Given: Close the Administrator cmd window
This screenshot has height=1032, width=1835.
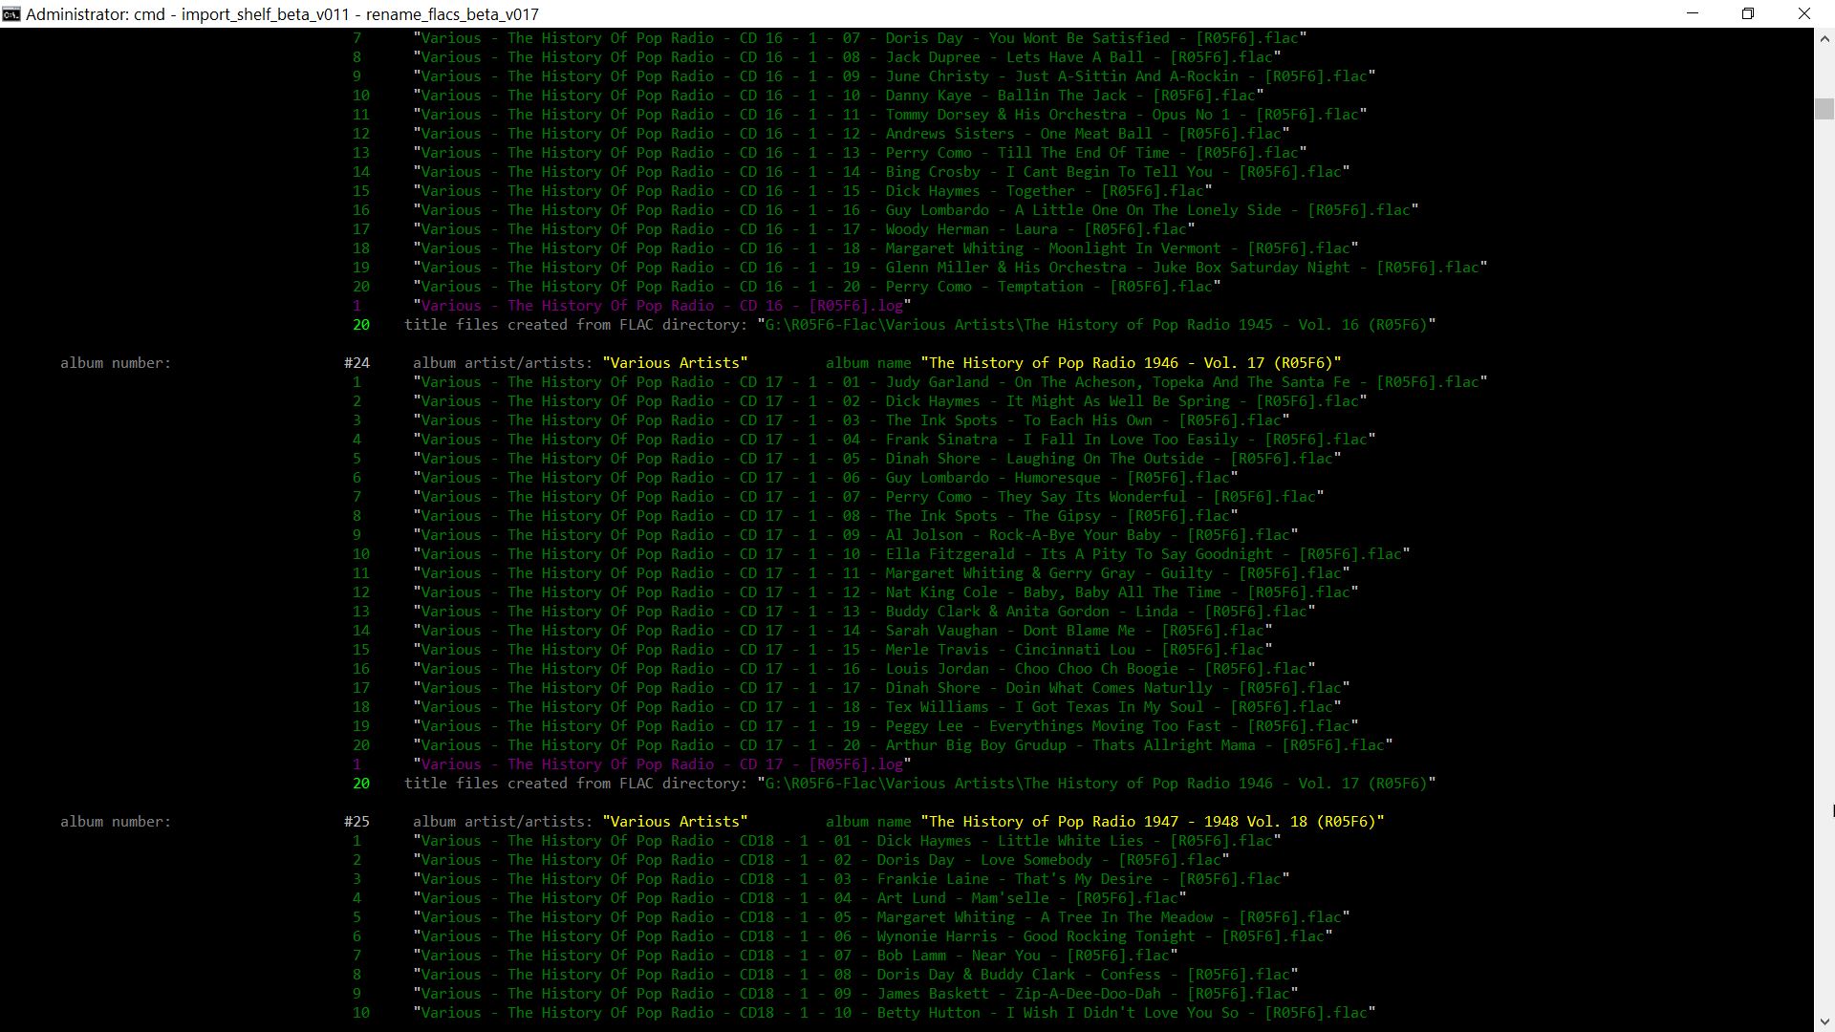Looking at the screenshot, I should [1804, 13].
